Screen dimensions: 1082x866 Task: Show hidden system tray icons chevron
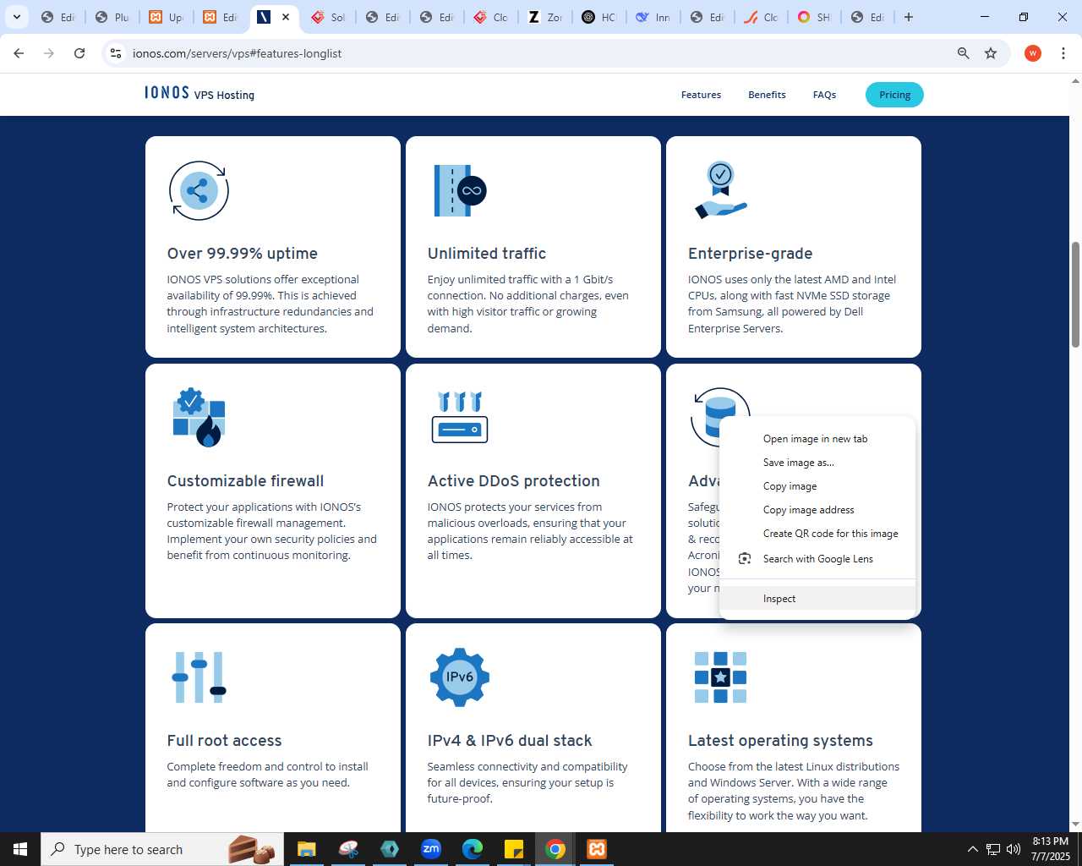[972, 849]
